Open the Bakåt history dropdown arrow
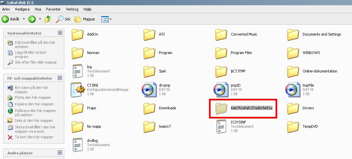This screenshot has height=159, width=352. coord(24,19)
